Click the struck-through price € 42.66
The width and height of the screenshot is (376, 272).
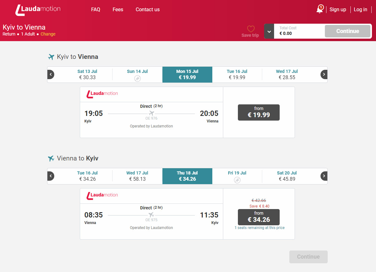click(x=259, y=200)
